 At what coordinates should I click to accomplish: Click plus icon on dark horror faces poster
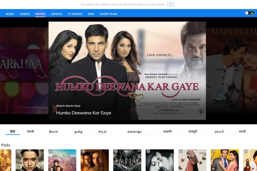point(116,152)
